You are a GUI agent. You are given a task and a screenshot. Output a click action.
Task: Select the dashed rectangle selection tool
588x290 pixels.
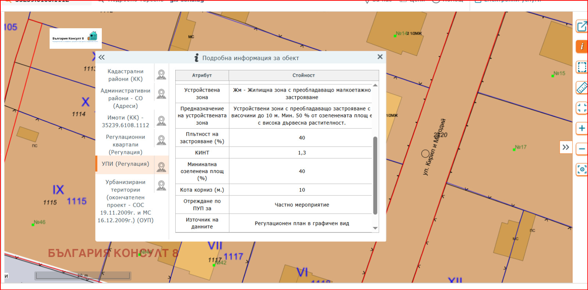click(x=582, y=67)
